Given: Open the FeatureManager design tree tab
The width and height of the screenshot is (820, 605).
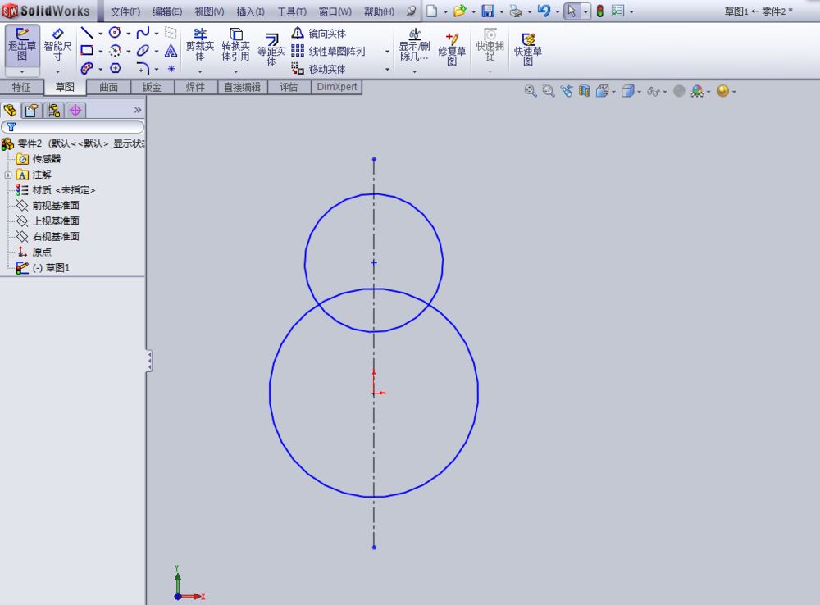Looking at the screenshot, I should 11,111.
